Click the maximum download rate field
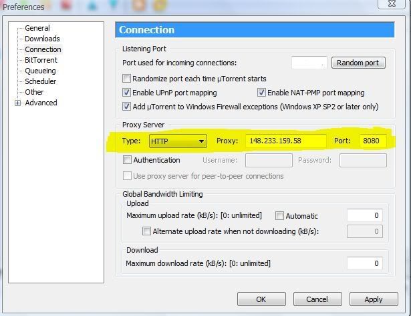411x316 pixels. click(x=364, y=263)
